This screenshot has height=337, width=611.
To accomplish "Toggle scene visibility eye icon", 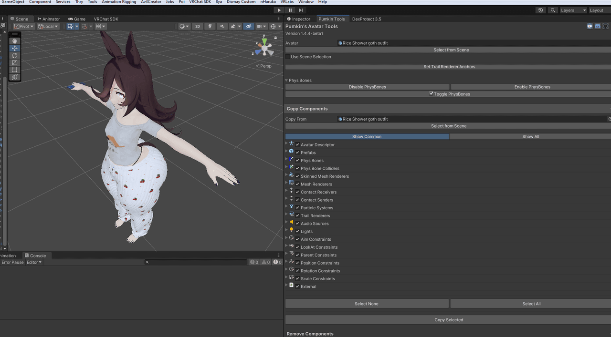I will point(249,27).
